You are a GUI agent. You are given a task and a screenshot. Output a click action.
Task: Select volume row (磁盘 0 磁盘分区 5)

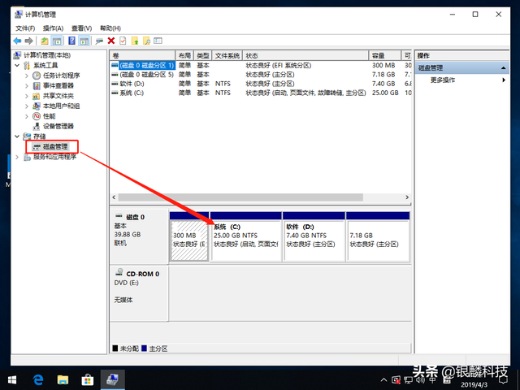pos(261,75)
